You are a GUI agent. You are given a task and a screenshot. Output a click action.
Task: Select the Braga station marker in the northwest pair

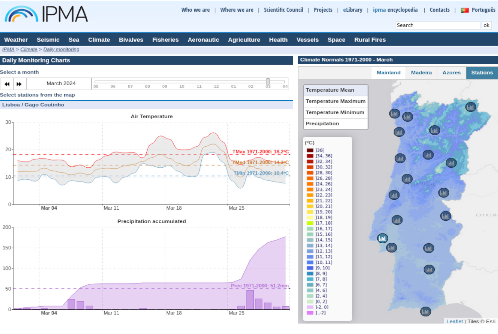[407, 117]
